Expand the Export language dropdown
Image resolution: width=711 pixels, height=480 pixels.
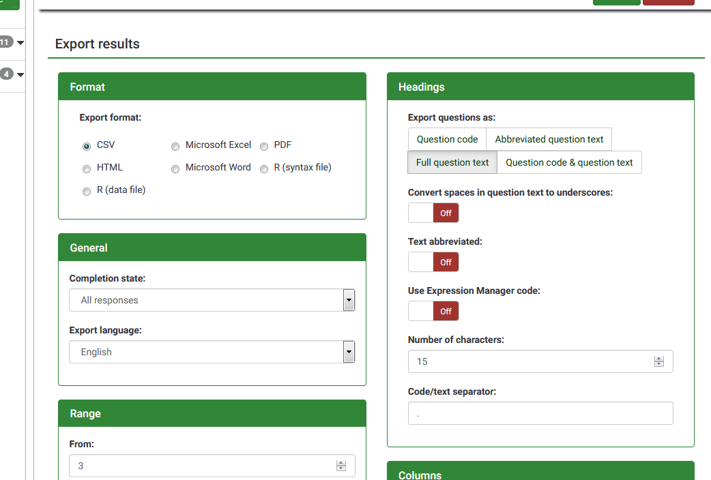pyautogui.click(x=212, y=352)
